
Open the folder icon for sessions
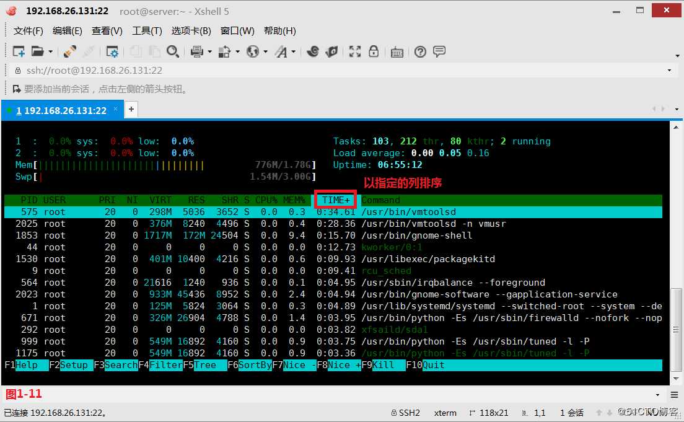click(x=38, y=51)
